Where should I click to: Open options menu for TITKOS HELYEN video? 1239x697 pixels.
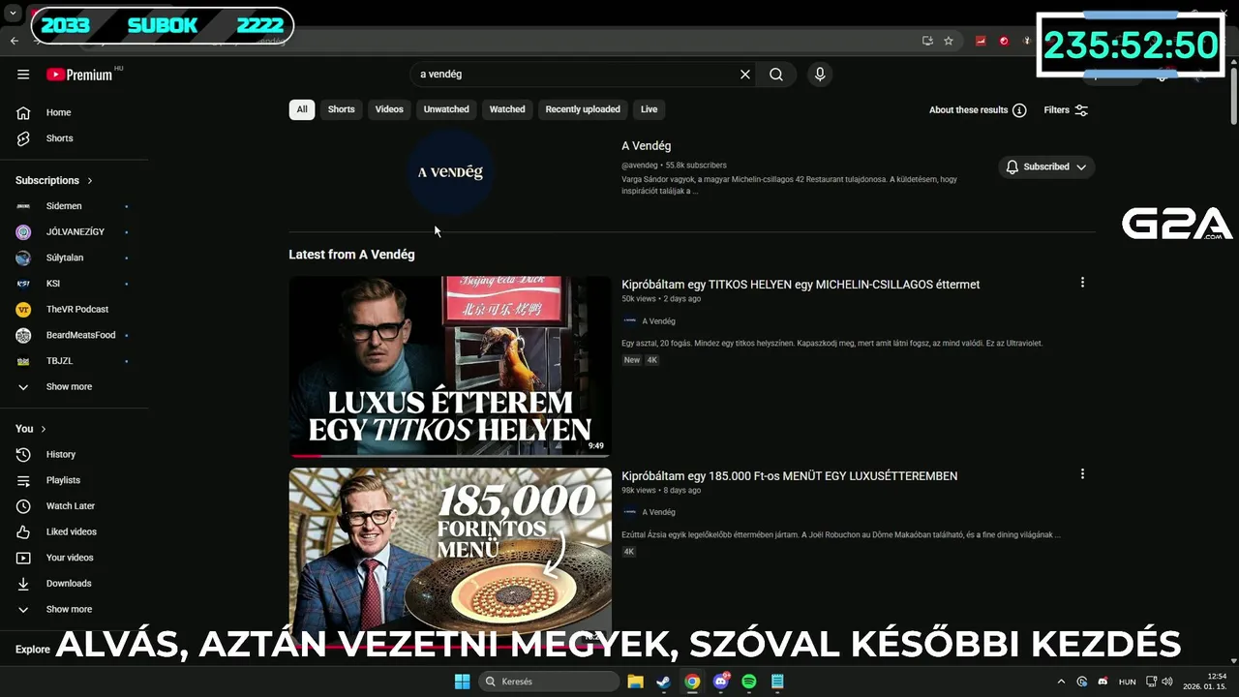point(1082,283)
